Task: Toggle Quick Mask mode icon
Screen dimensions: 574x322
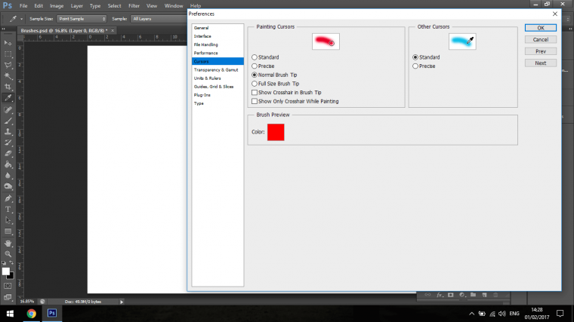Action: tap(8, 286)
